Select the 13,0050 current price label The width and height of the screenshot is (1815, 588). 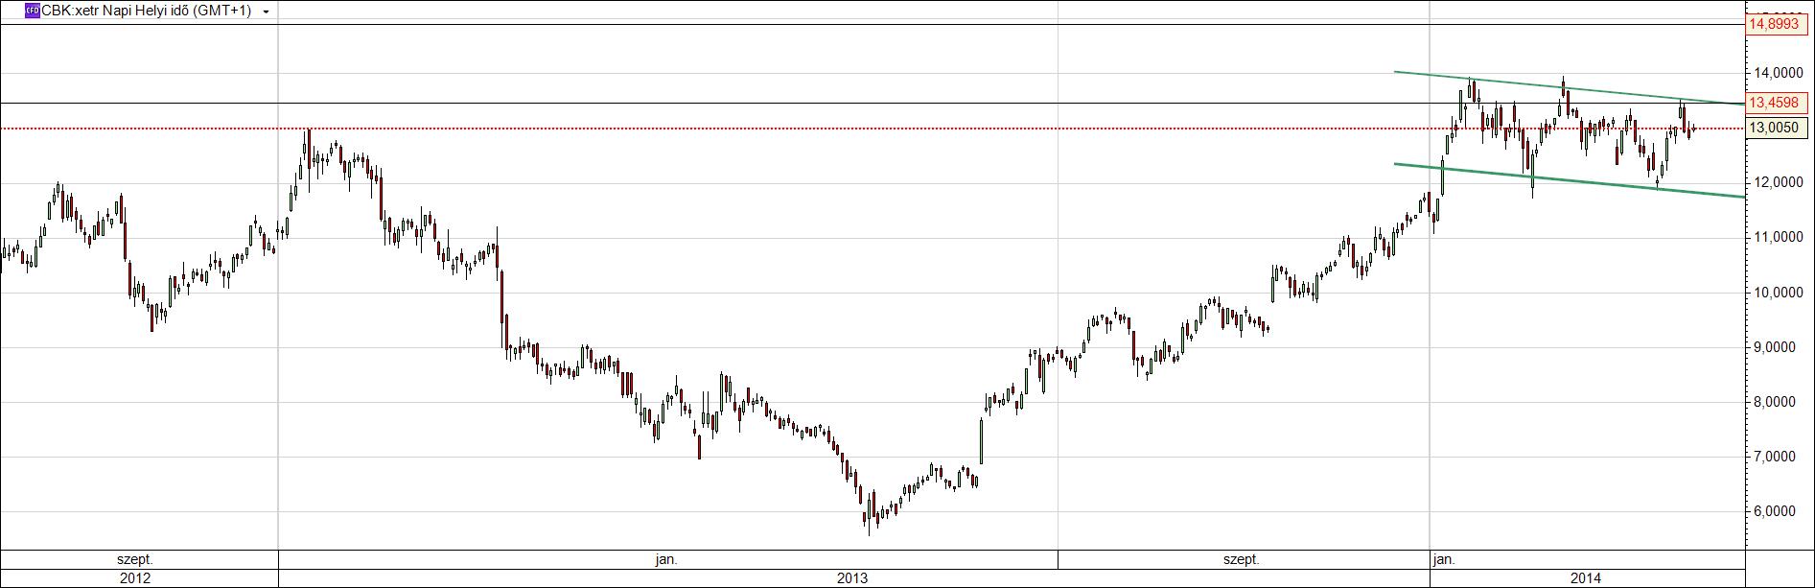click(1778, 128)
